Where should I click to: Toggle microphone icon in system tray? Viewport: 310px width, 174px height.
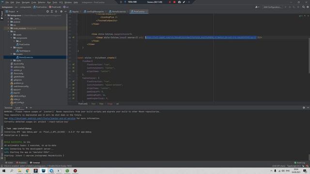click(275, 171)
